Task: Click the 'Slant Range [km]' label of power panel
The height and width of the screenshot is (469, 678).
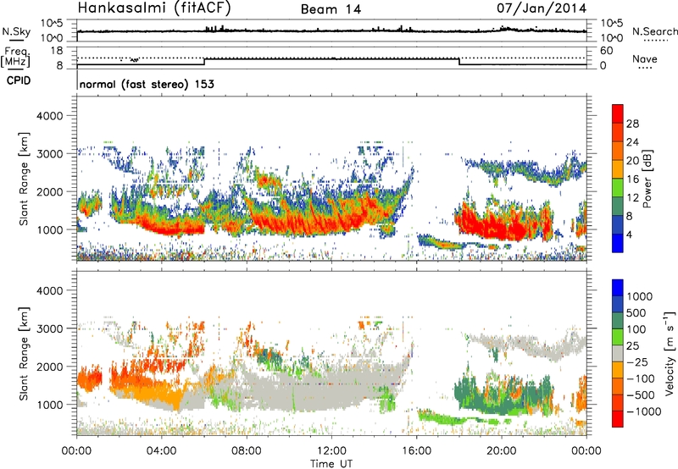Action: click(24, 179)
